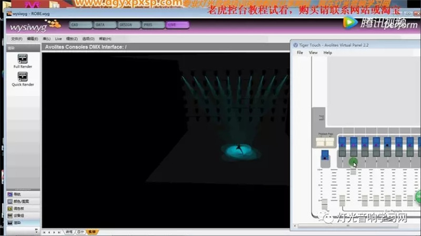Click the master fader handle

click(x=325, y=204)
